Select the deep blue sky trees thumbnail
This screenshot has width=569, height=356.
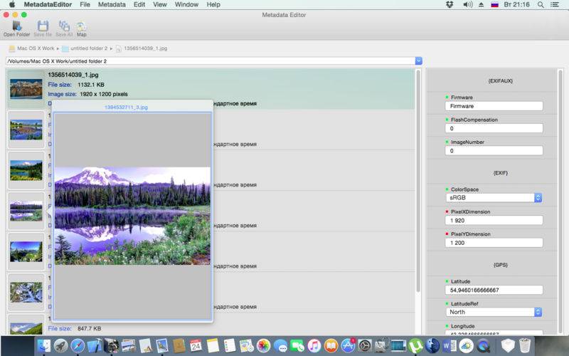pyautogui.click(x=26, y=252)
